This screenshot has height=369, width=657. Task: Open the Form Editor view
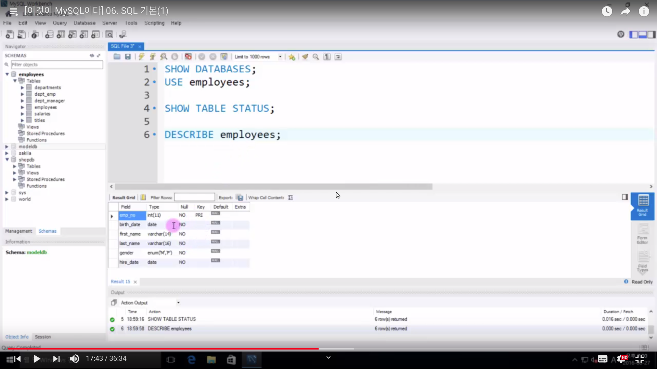point(642,234)
